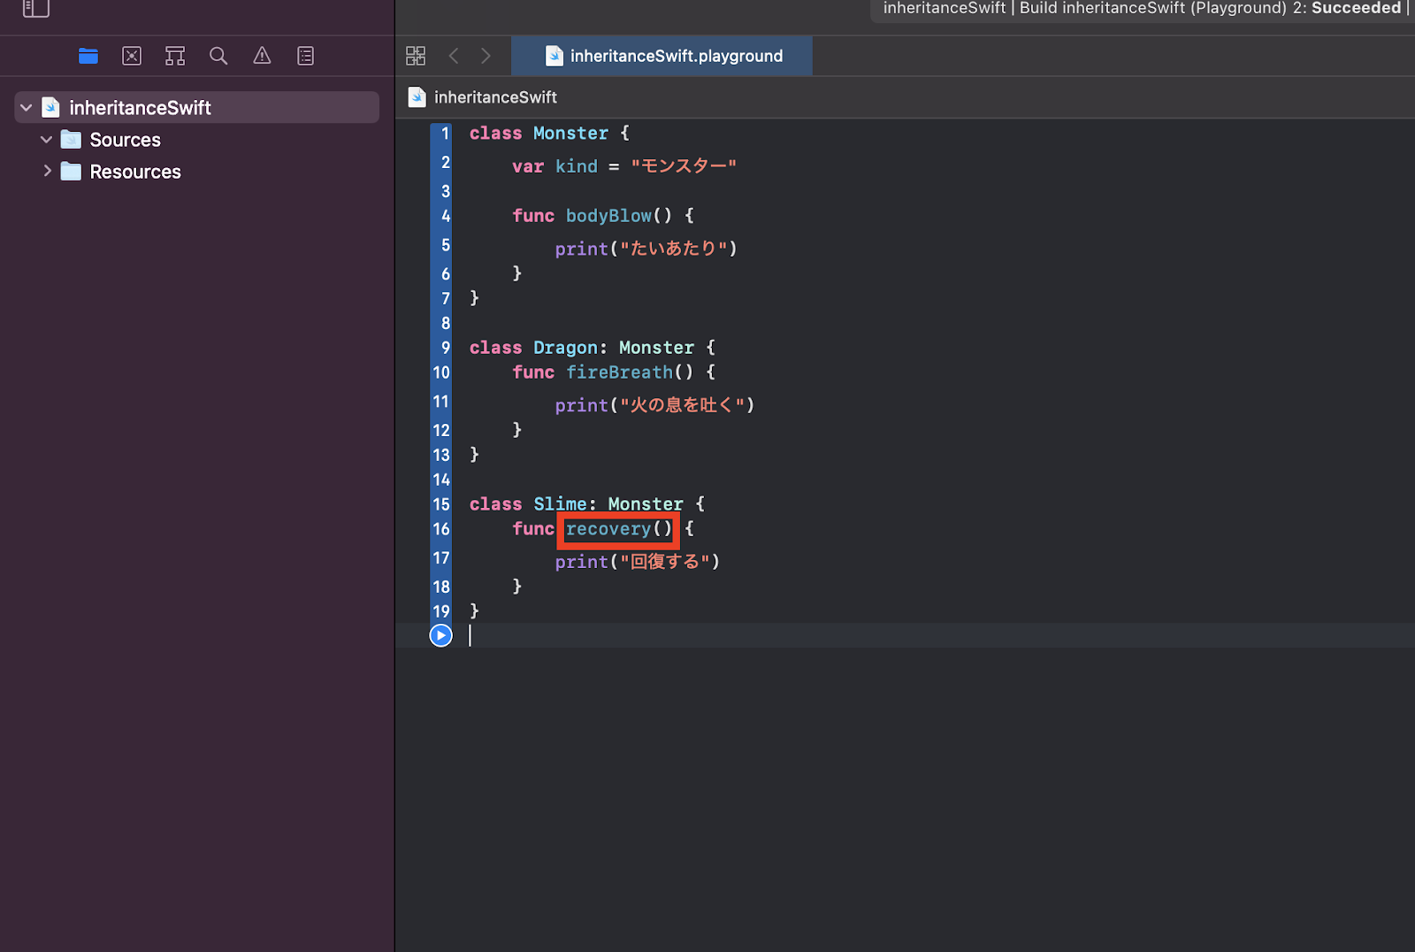This screenshot has width=1415, height=952.
Task: Select the inheritanceSwift playground row
Action: coord(197,108)
